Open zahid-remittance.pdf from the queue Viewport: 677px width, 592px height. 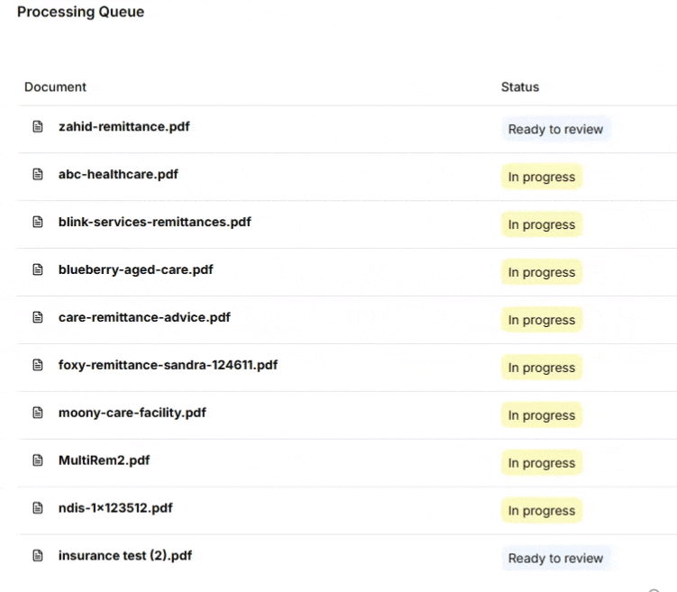pyautogui.click(x=124, y=126)
